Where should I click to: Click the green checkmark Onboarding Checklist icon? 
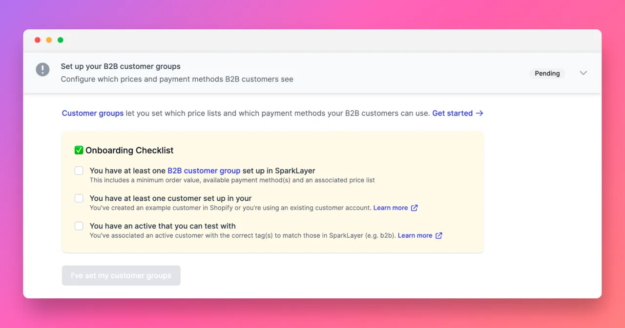coord(79,150)
